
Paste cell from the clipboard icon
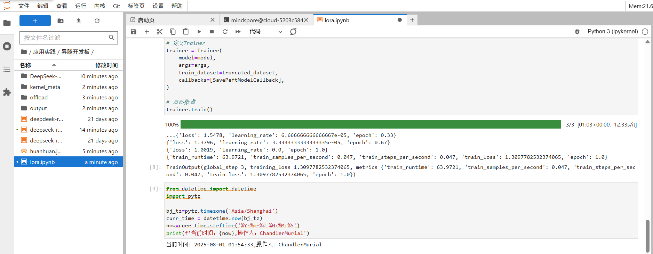186,32
